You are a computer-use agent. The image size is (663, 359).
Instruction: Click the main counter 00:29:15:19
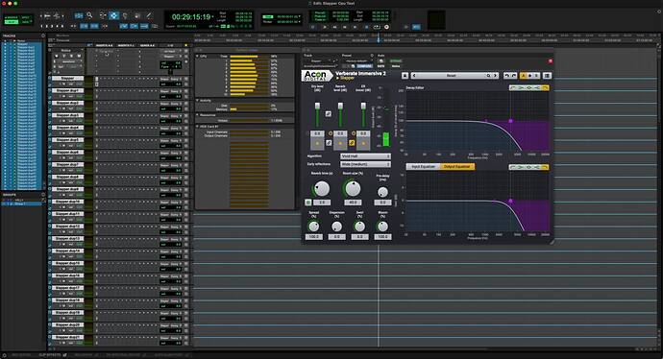click(190, 17)
